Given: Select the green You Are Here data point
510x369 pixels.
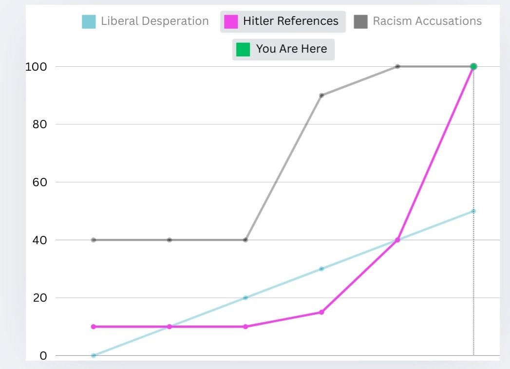Looking at the screenshot, I should (473, 66).
